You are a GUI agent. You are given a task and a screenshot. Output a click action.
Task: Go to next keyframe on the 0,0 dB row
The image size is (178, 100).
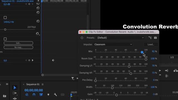tap(33, 4)
